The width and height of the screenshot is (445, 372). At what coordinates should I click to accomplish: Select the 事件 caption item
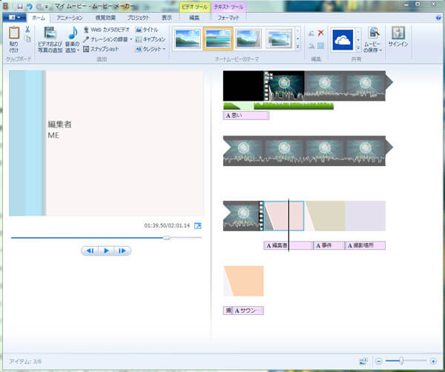[x=329, y=245]
